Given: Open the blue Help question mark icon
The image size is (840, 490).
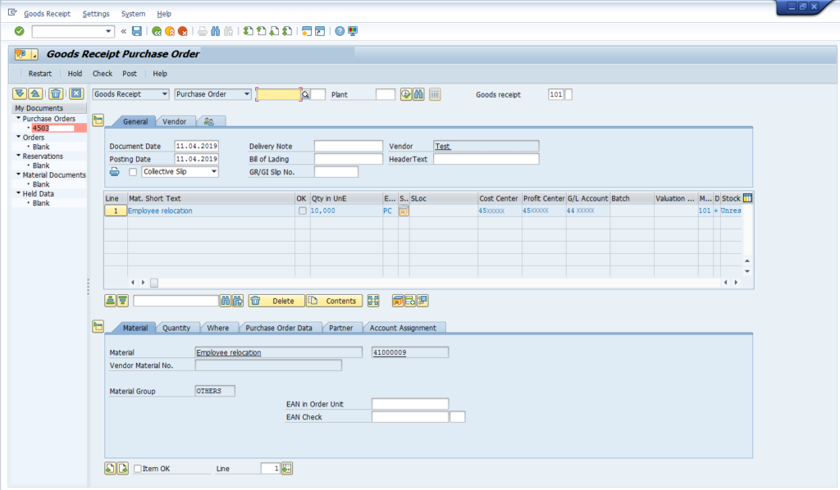Looking at the screenshot, I should [x=340, y=31].
